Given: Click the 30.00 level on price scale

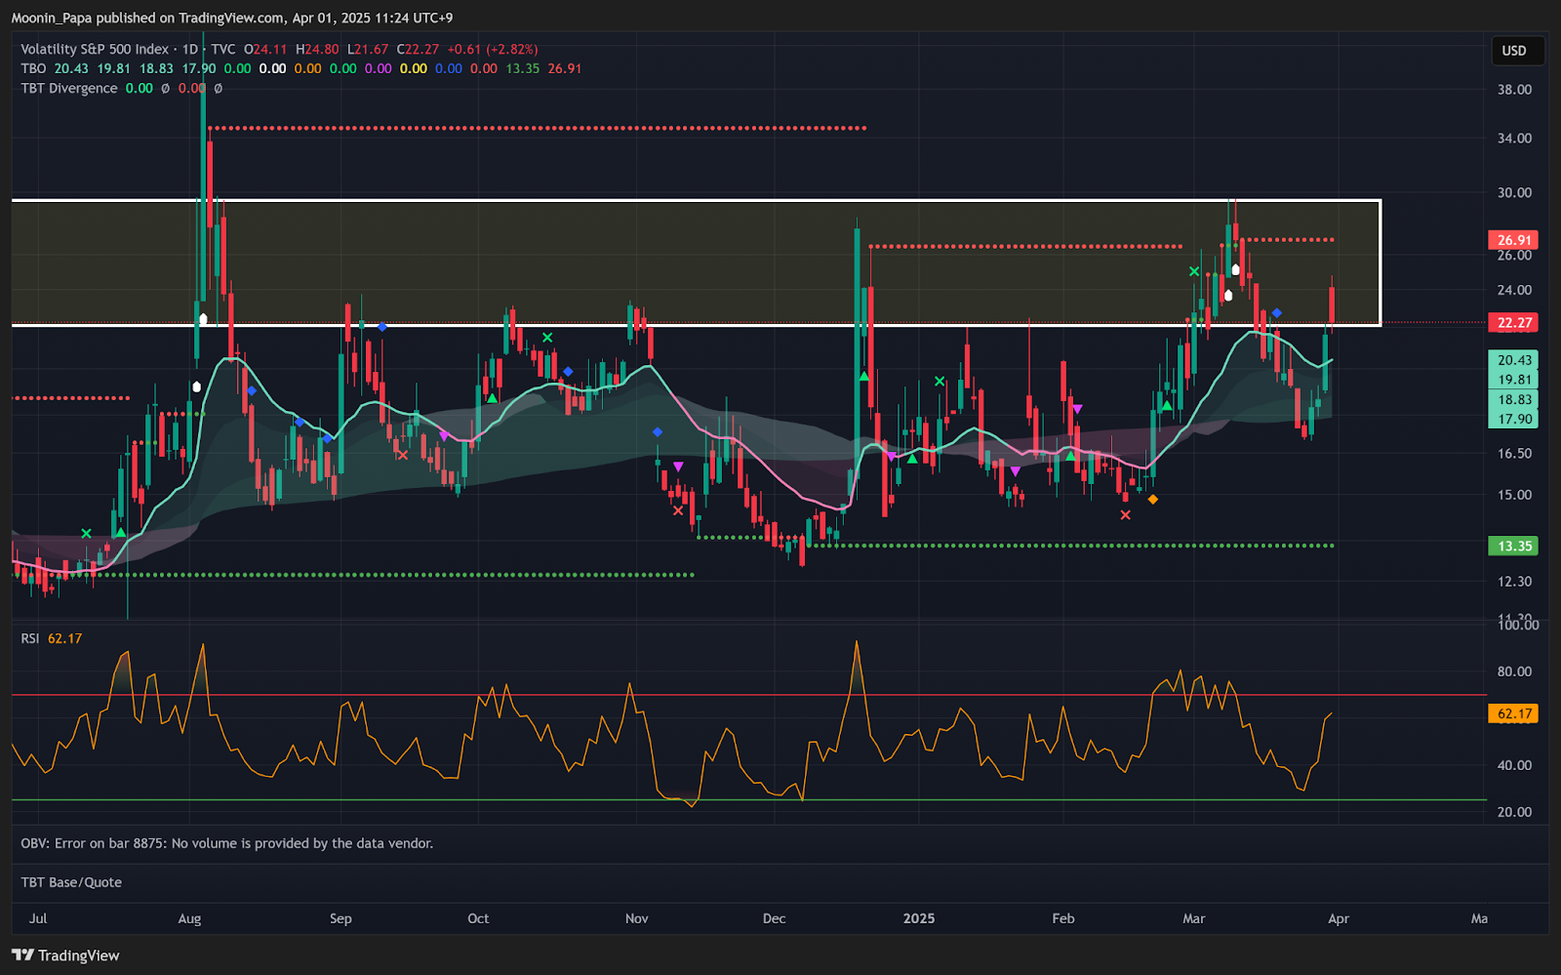Looking at the screenshot, I should pos(1514,193).
